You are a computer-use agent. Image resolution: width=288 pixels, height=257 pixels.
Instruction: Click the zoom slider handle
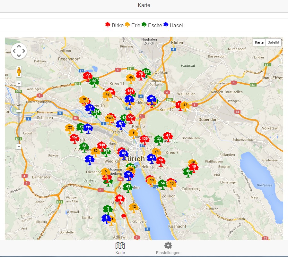point(19,111)
